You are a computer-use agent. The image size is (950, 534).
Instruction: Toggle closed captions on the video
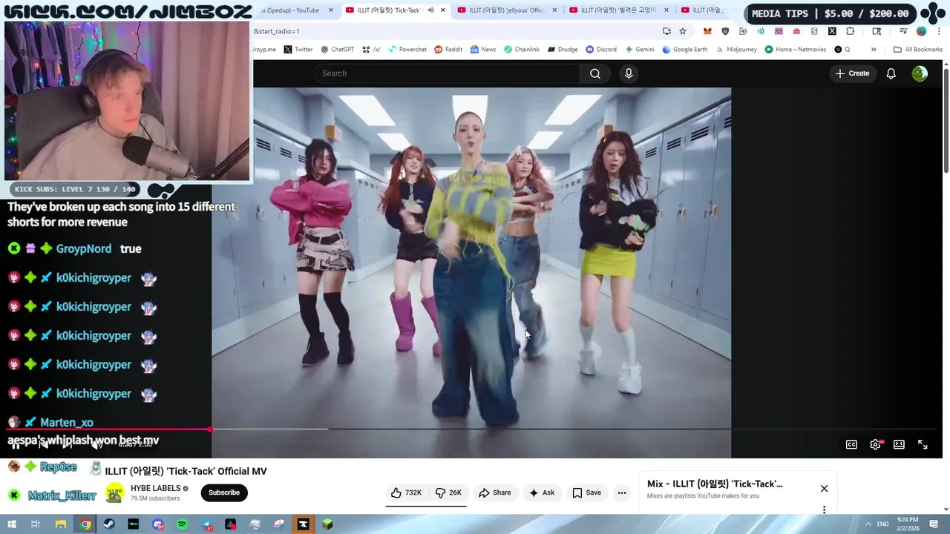pyautogui.click(x=851, y=444)
